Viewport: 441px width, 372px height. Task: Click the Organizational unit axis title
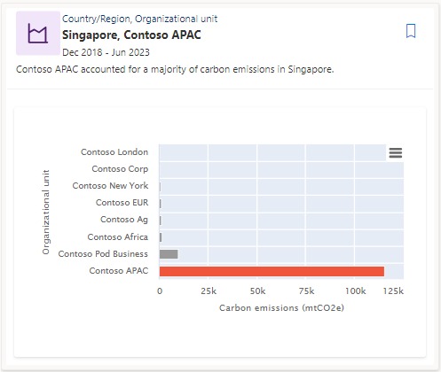click(46, 212)
